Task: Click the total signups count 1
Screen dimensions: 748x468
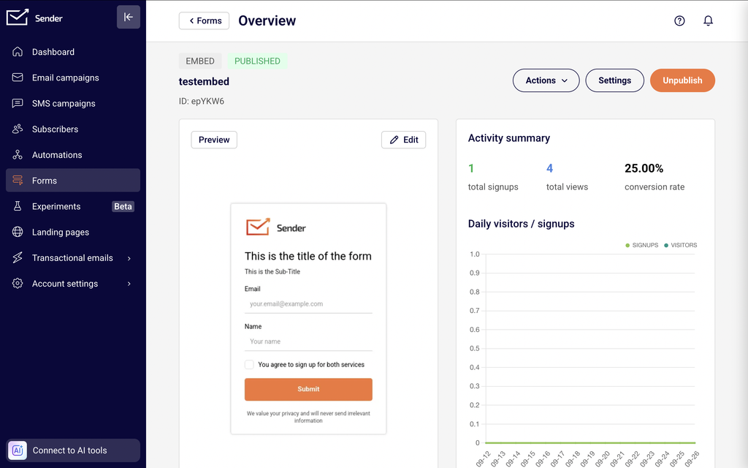Action: 471,169
